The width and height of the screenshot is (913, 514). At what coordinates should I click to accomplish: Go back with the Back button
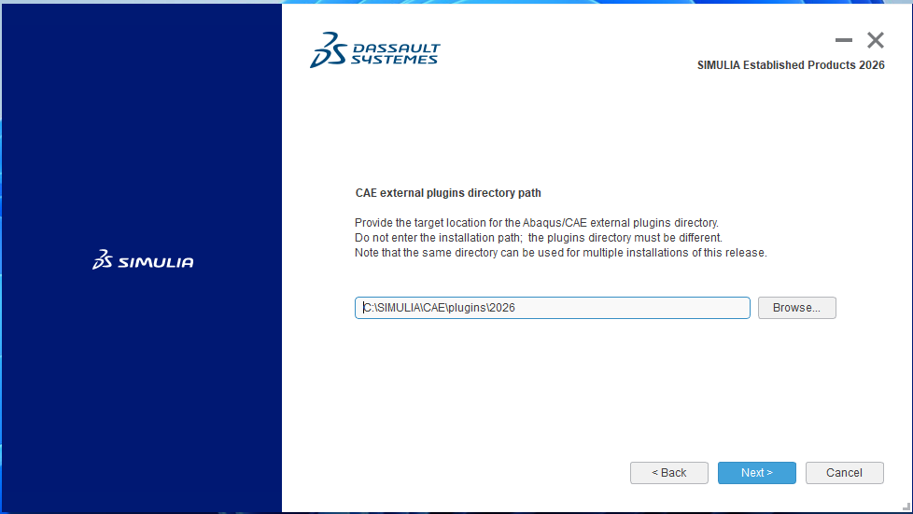coord(669,473)
